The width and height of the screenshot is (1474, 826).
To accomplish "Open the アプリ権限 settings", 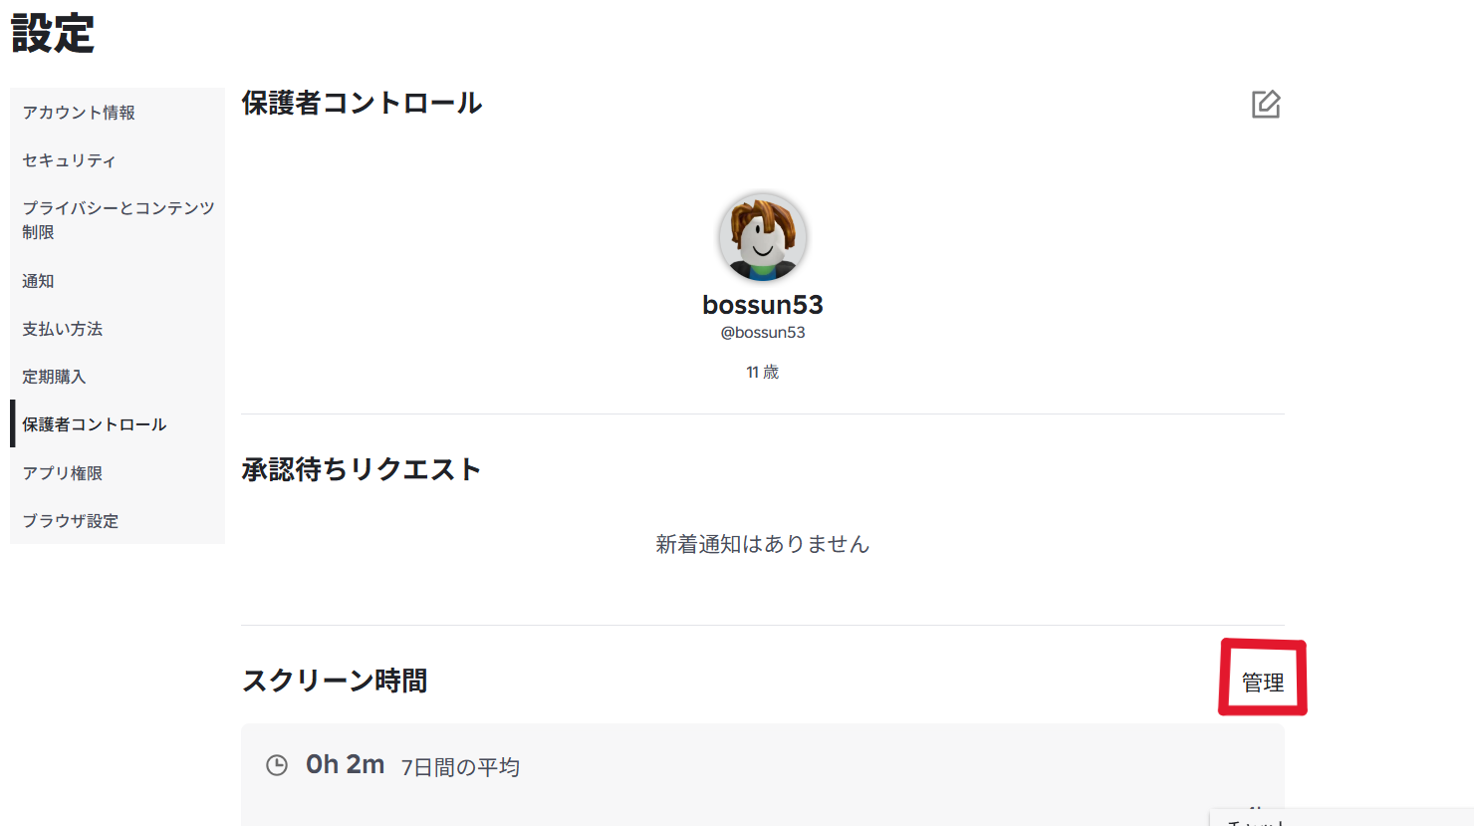I will 62,473.
